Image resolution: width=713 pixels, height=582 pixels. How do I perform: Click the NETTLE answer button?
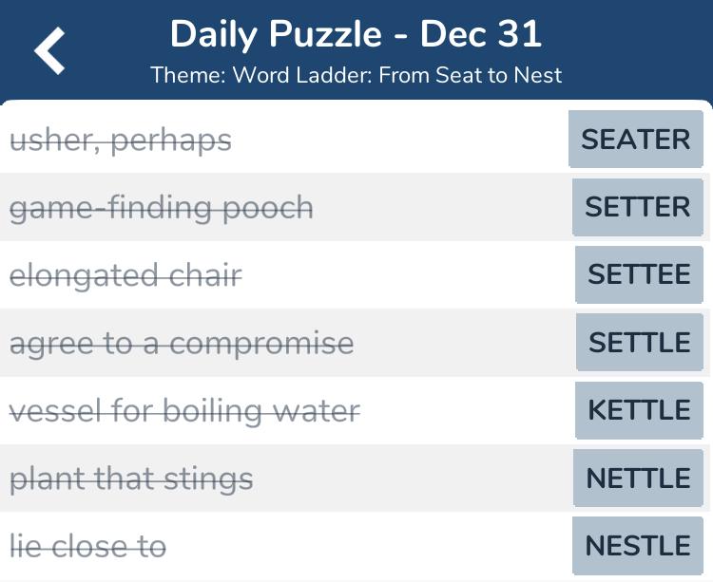click(638, 479)
